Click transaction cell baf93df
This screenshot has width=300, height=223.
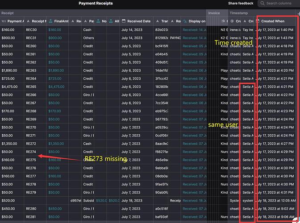coord(161,217)
